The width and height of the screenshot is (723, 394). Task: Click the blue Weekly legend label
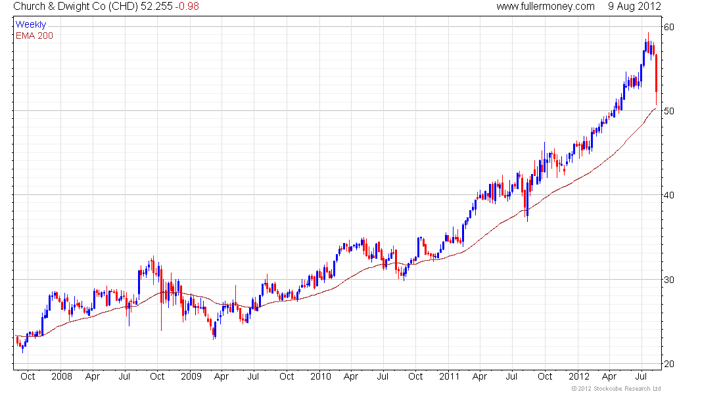(31, 24)
